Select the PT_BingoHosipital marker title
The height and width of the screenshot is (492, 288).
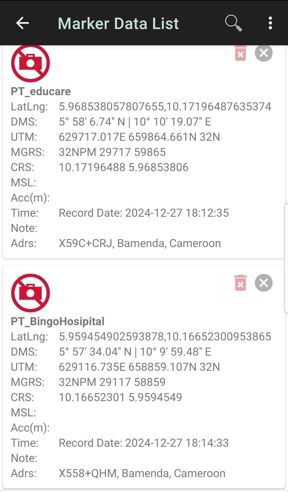[x=58, y=321]
